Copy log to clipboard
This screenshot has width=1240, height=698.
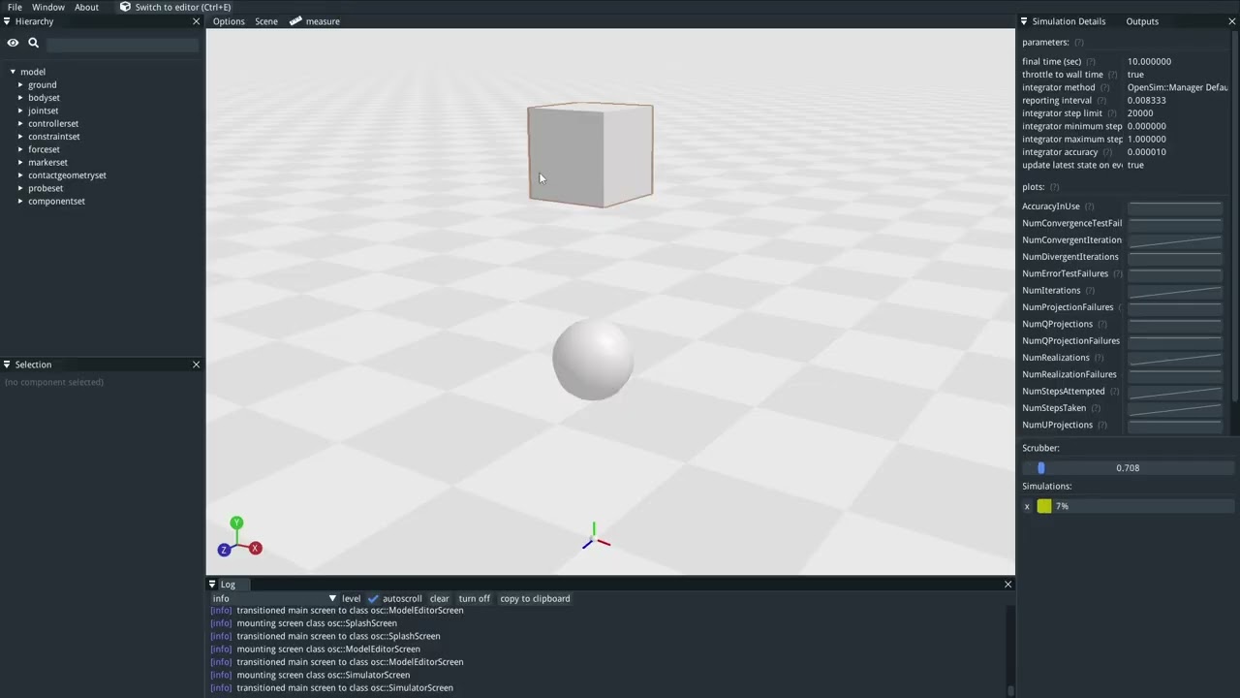[535, 599]
